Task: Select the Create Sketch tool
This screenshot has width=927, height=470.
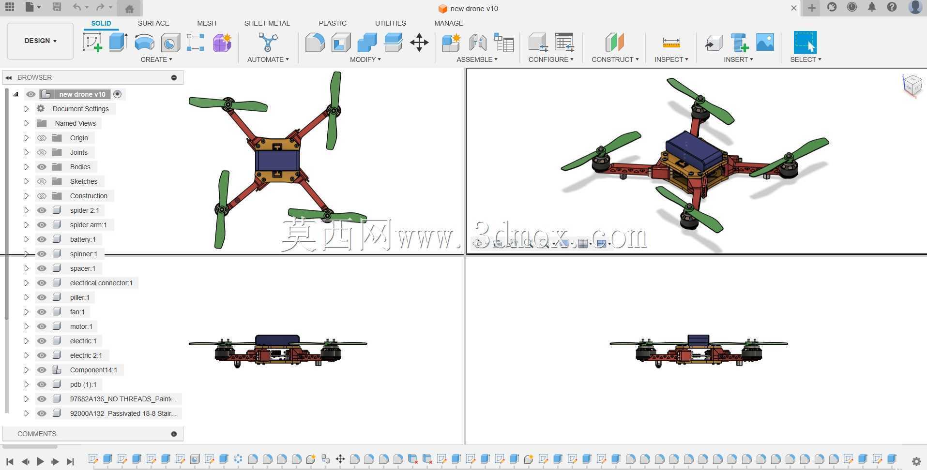Action: [92, 43]
